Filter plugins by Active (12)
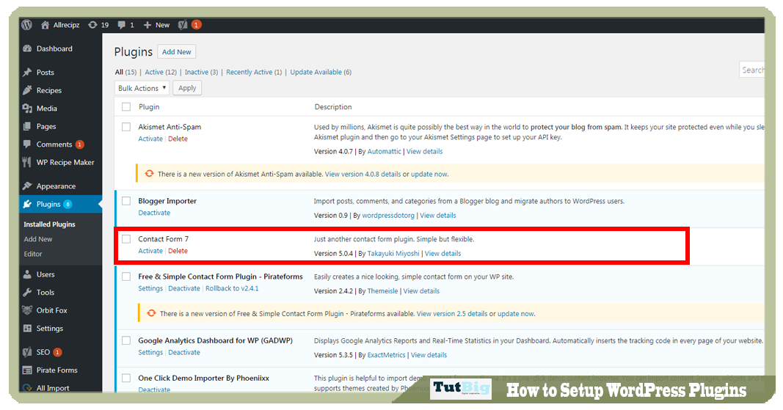 [x=161, y=72]
